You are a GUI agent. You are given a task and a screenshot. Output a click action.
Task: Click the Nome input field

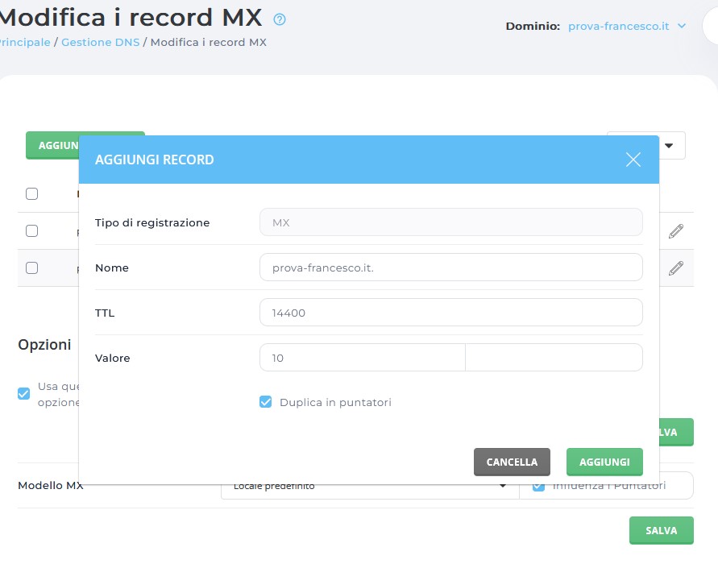click(x=450, y=267)
